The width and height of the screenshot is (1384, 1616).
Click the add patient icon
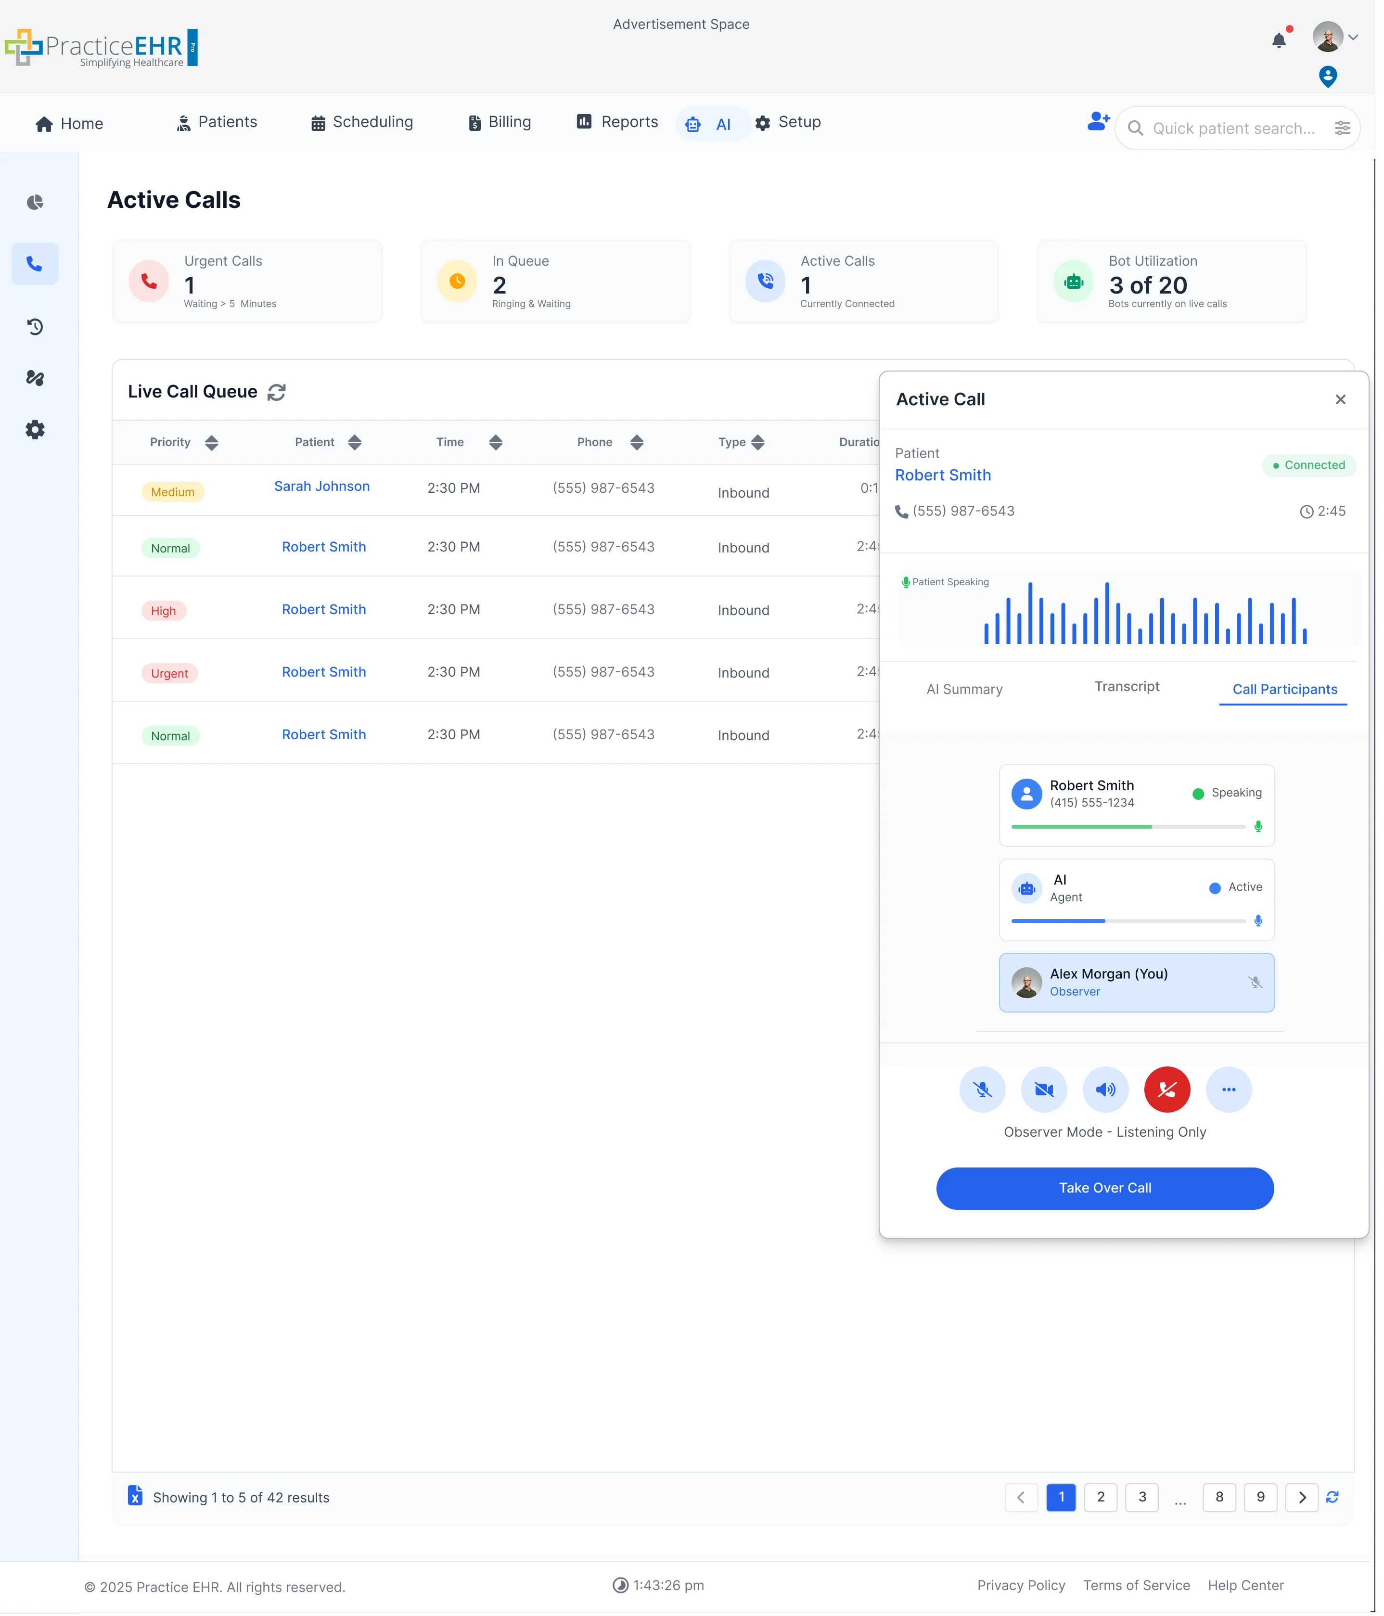point(1098,122)
